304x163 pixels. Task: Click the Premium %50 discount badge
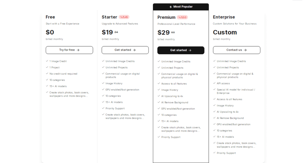click(x=182, y=17)
